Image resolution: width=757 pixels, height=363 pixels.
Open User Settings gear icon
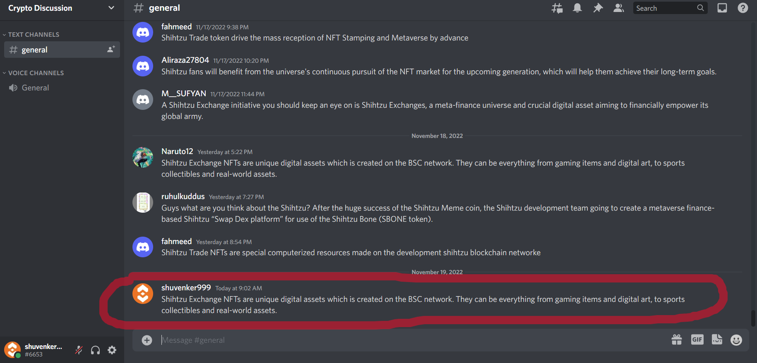click(x=112, y=350)
